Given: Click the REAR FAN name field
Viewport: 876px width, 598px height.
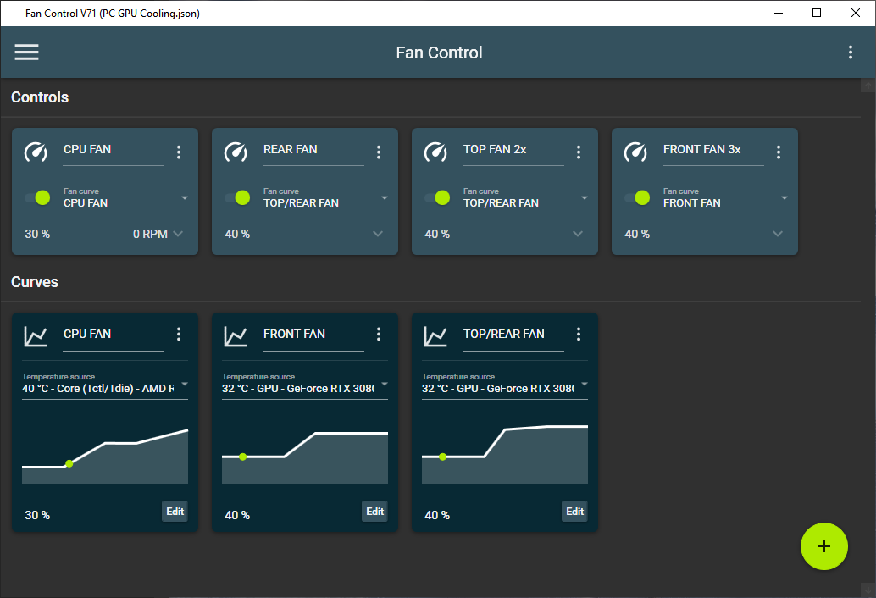Looking at the screenshot, I should [313, 151].
